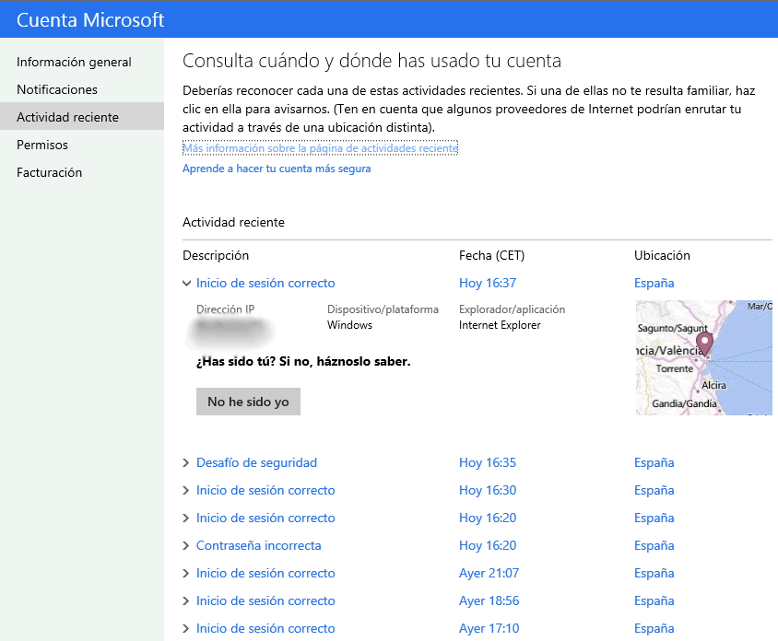This screenshot has height=641, width=778.
Task: Select Actividad reciente in sidebar
Action: (x=67, y=117)
